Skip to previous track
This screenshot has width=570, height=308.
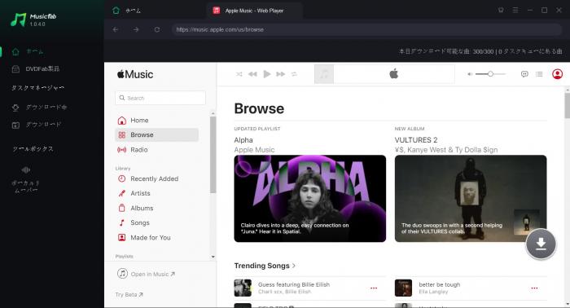click(x=252, y=74)
